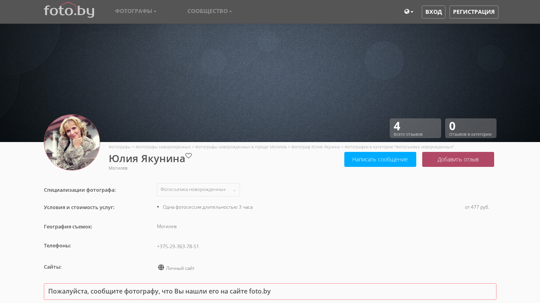Screen dimensions: 540x303
Task: Click the globe icon beside Личный сайт
Action: [x=161, y=267]
